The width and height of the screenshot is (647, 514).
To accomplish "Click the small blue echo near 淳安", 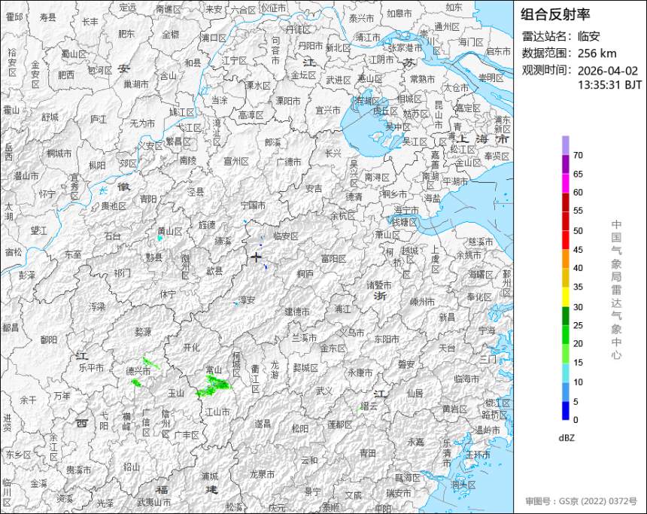I will (x=235, y=303).
